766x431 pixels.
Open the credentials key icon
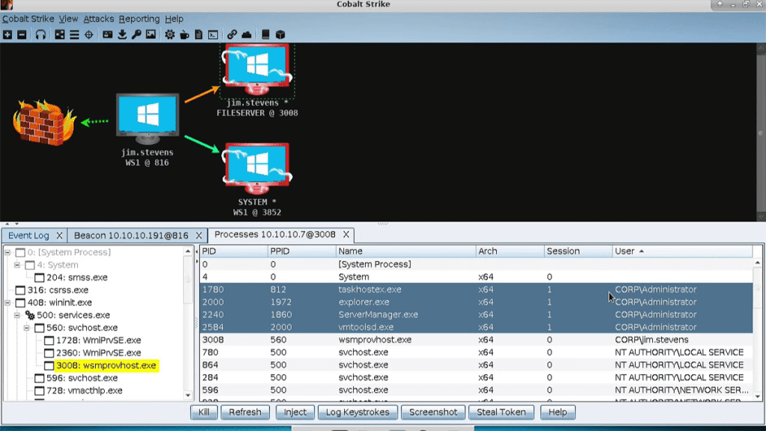(136, 34)
